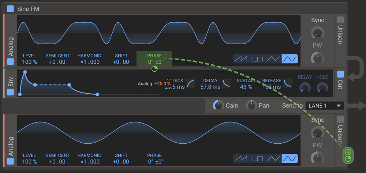The image size is (366, 173).
Task: Click the envelope decay end point handle
Action: tap(35, 85)
